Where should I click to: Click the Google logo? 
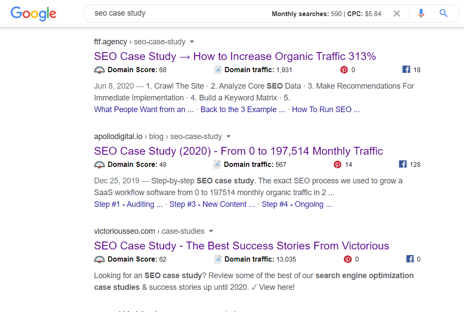(34, 13)
